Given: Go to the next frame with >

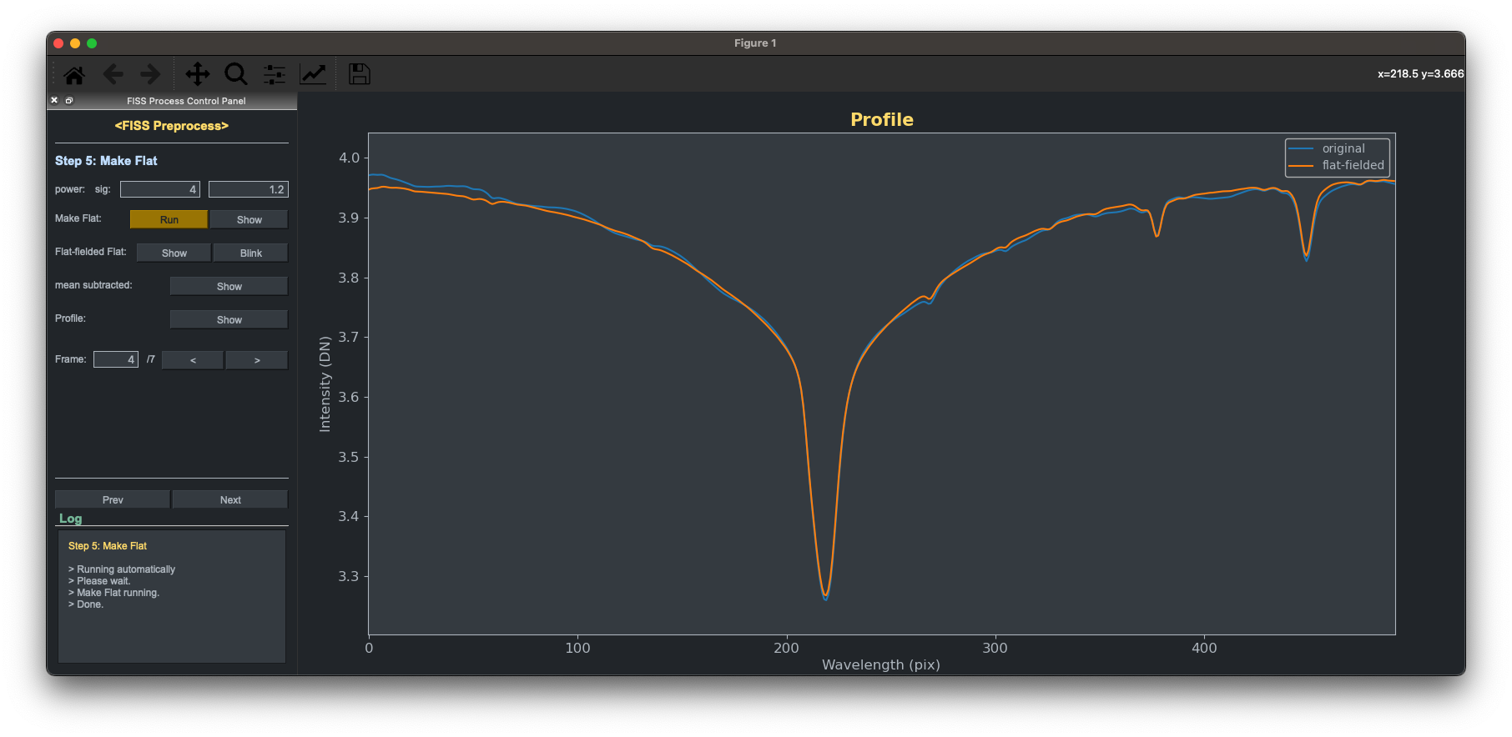Looking at the screenshot, I should 257,360.
